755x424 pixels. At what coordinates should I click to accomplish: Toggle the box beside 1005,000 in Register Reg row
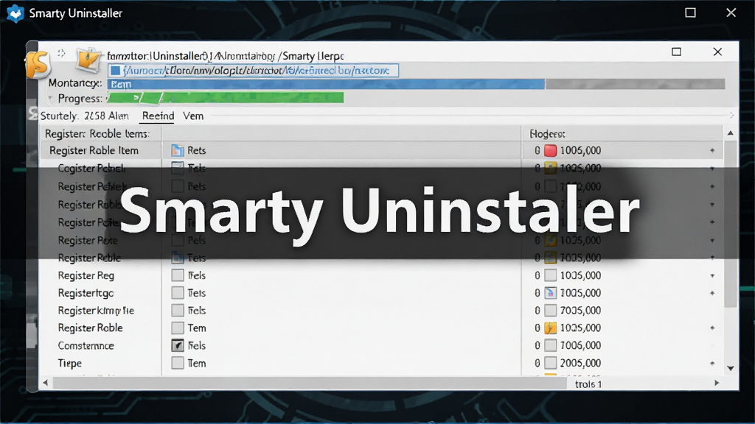[550, 275]
